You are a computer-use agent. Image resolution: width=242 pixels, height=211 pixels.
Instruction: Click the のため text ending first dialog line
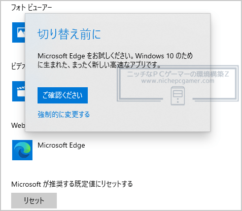pyautogui.click(x=184, y=56)
